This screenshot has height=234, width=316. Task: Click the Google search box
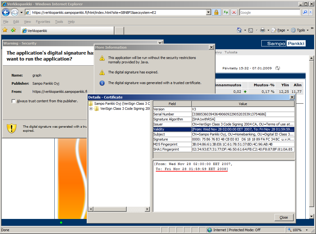(270, 13)
